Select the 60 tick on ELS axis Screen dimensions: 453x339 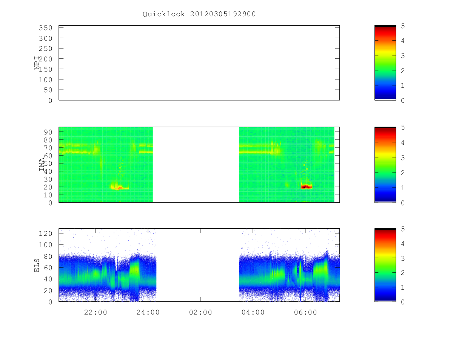coord(48,267)
